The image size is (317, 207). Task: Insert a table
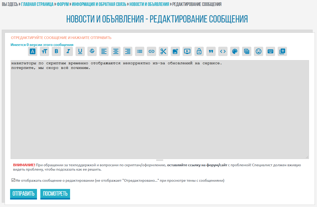click(x=247, y=51)
